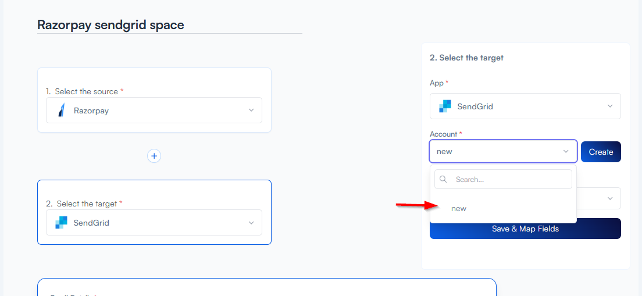Click the magnifier icon in account search
Screen dimensions: 642x296
tap(444, 179)
